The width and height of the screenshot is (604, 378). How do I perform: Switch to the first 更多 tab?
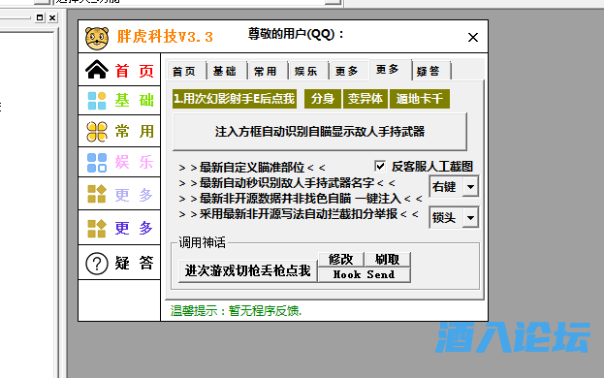tap(349, 71)
